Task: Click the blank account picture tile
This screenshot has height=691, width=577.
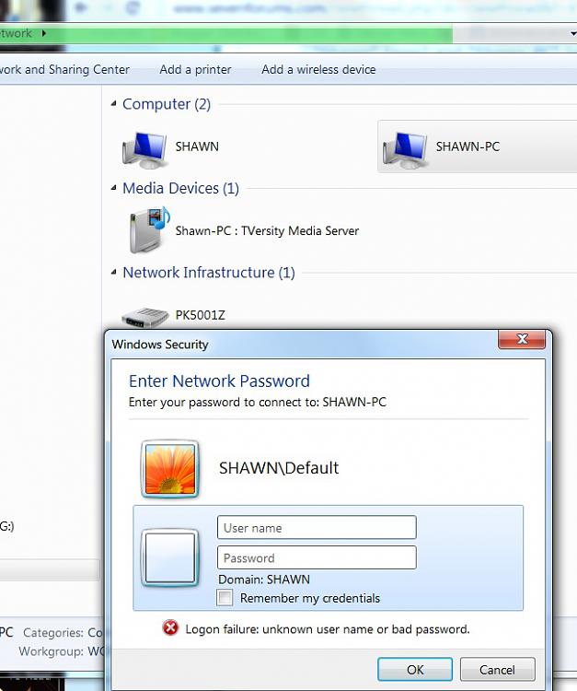Action: click(x=170, y=558)
